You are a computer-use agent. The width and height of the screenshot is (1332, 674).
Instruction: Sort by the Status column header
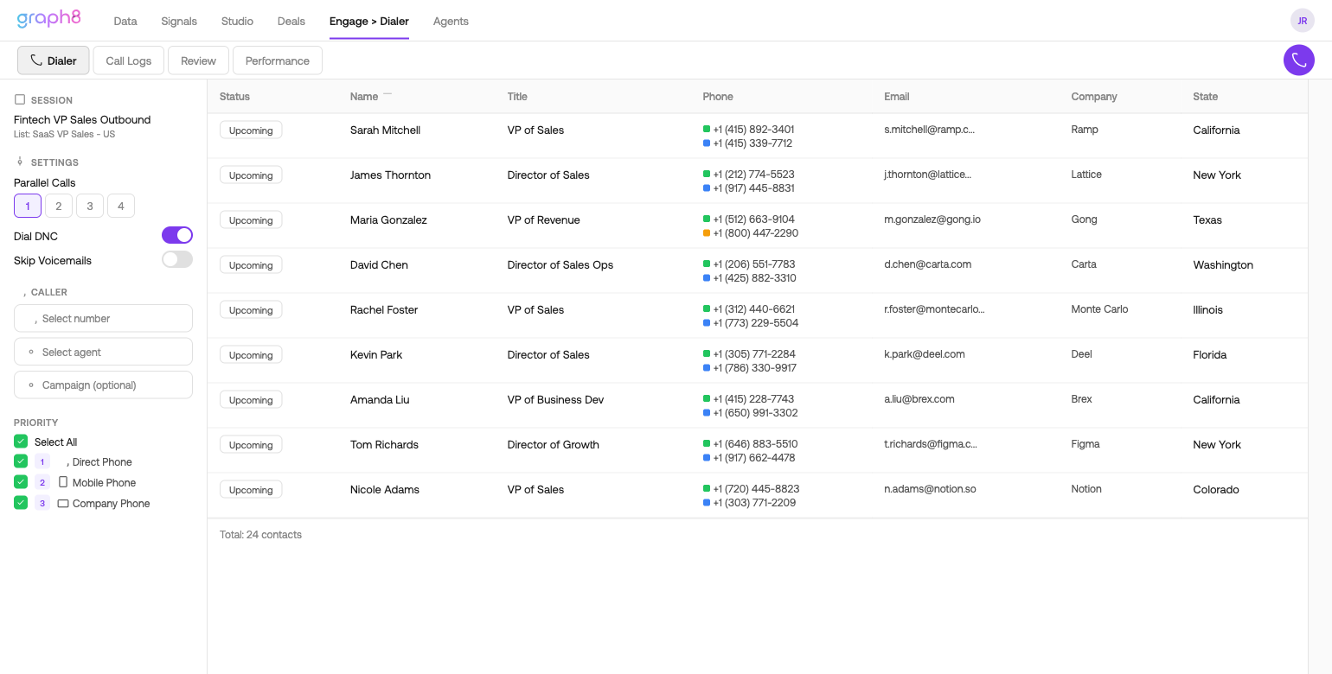(234, 97)
